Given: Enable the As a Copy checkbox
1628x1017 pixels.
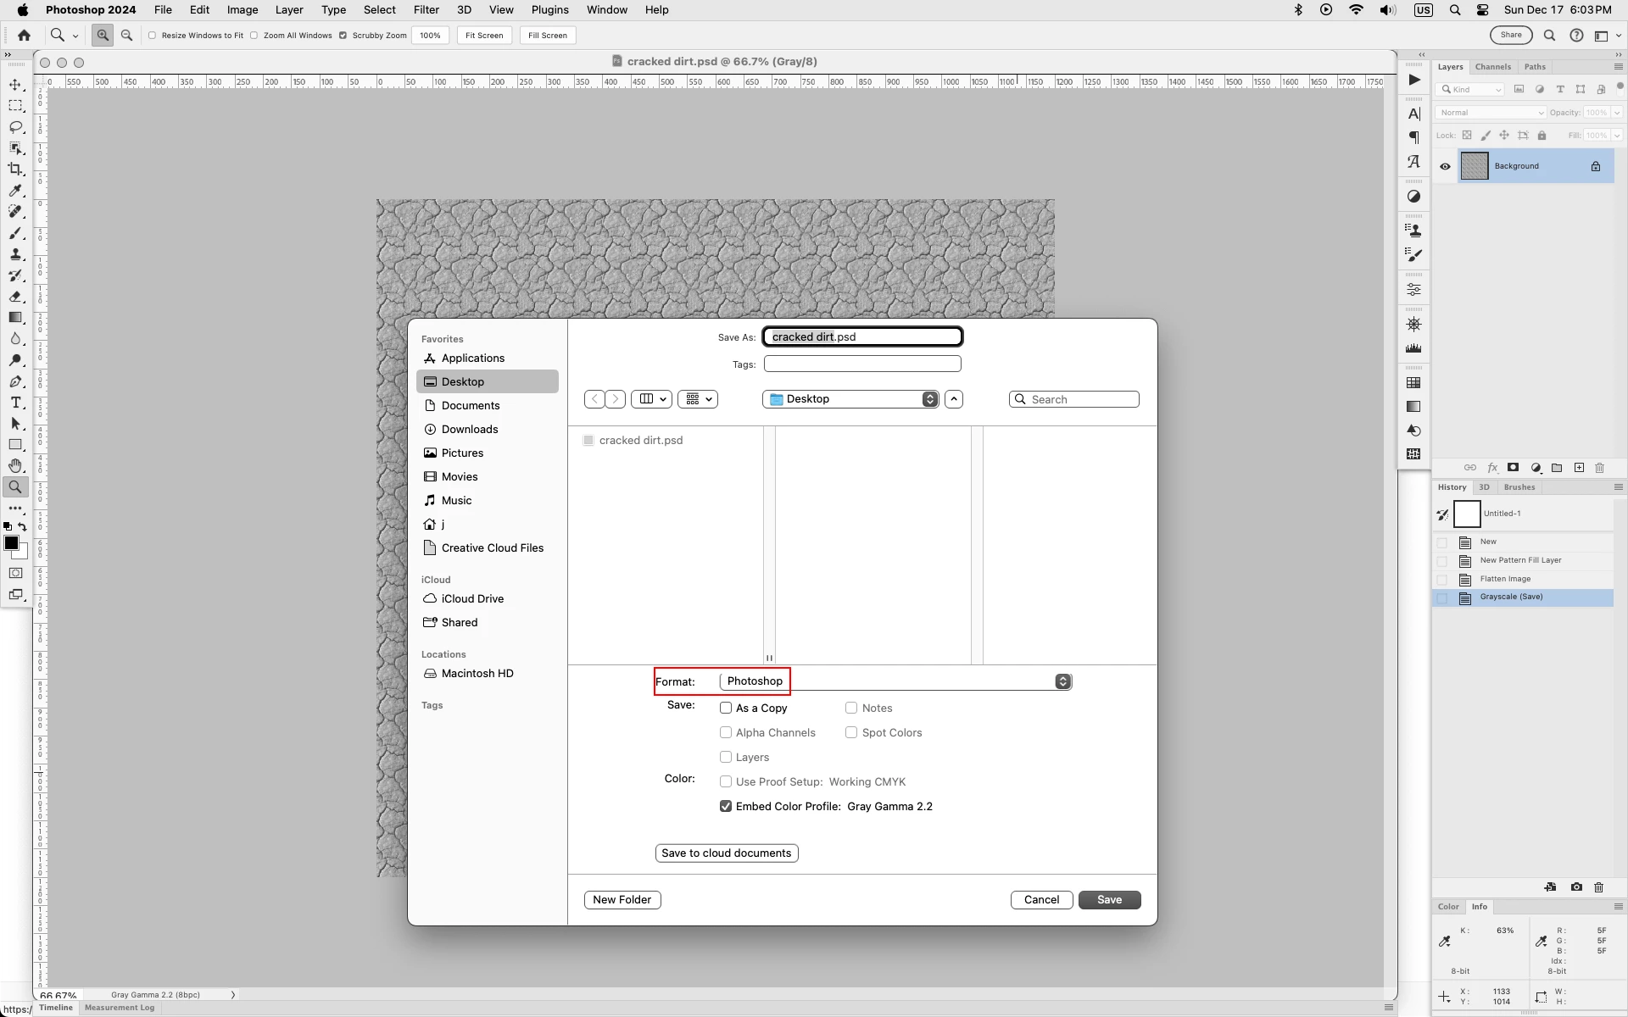Looking at the screenshot, I should 726,708.
